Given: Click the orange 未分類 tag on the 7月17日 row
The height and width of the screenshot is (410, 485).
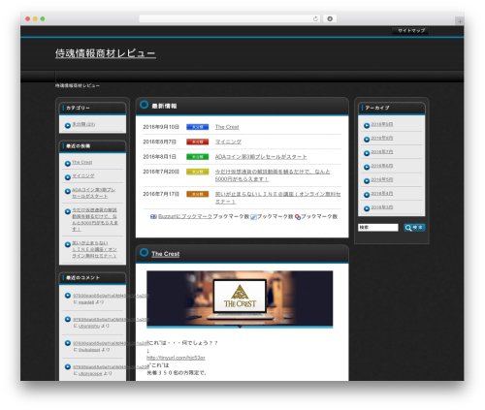Looking at the screenshot, I should [197, 194].
